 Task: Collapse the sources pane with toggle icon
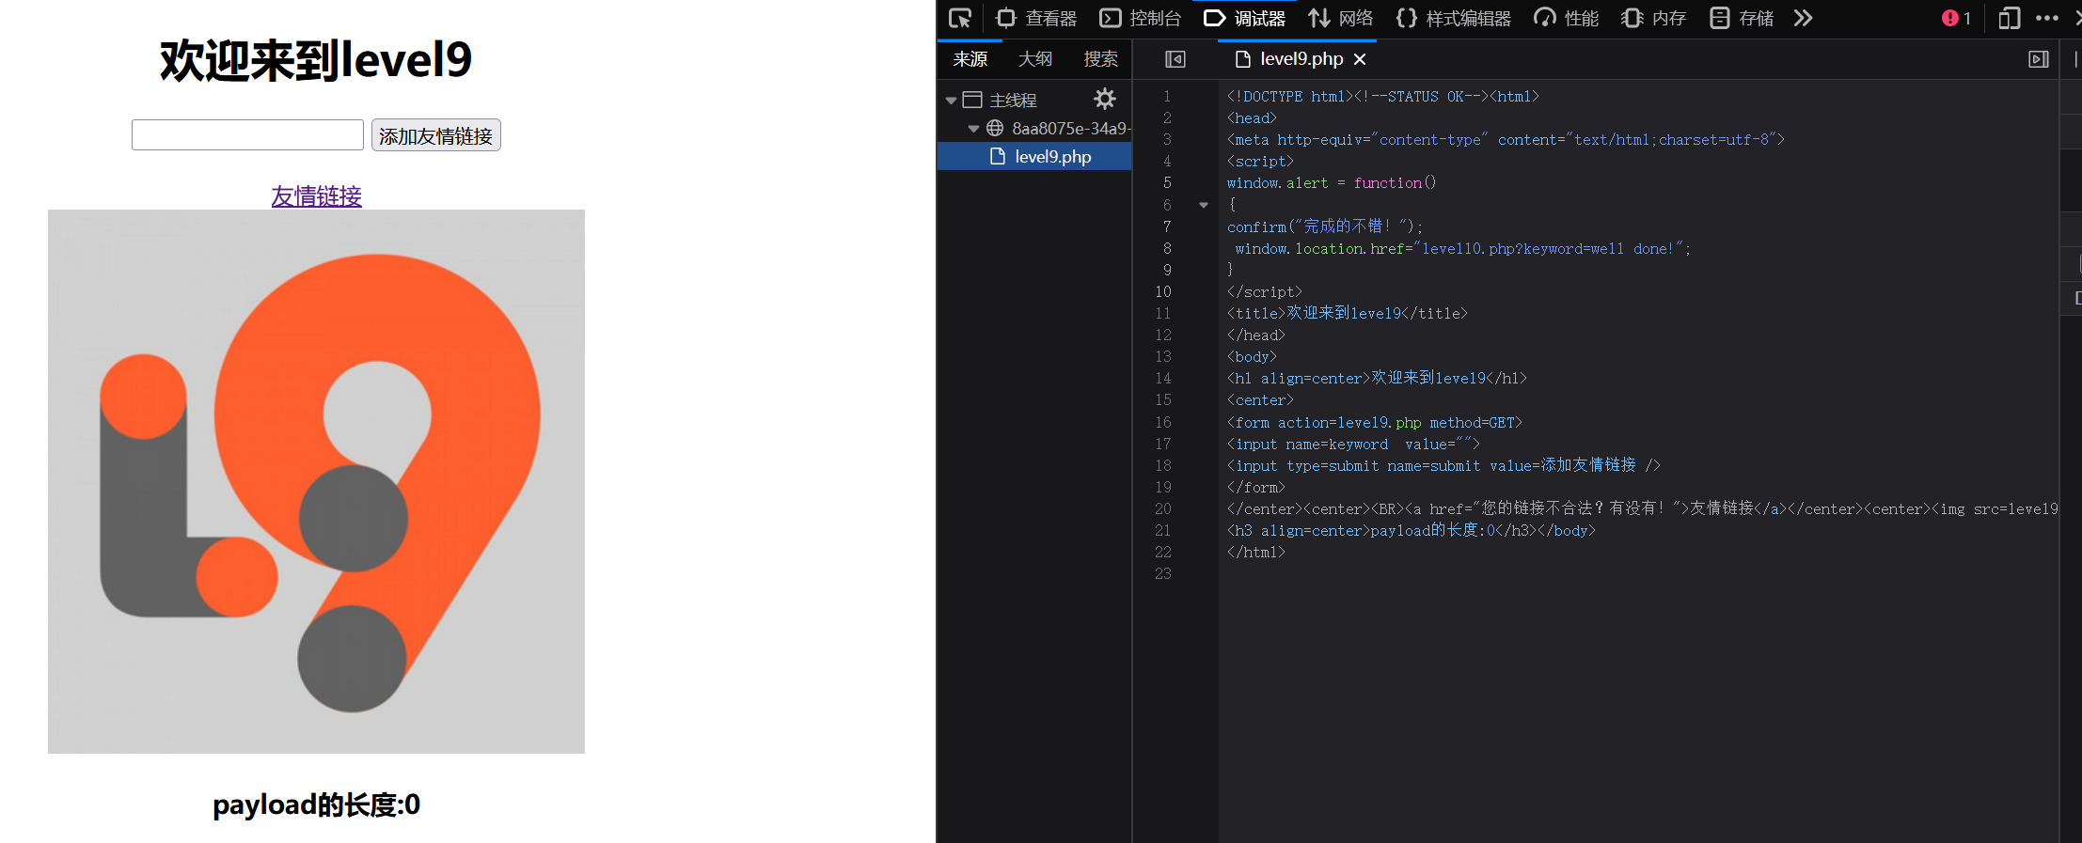[x=1175, y=59]
